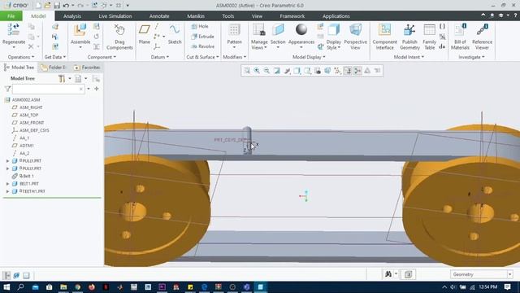Open the Geometry selection filter dropdown
520x293 pixels.
tap(509, 274)
